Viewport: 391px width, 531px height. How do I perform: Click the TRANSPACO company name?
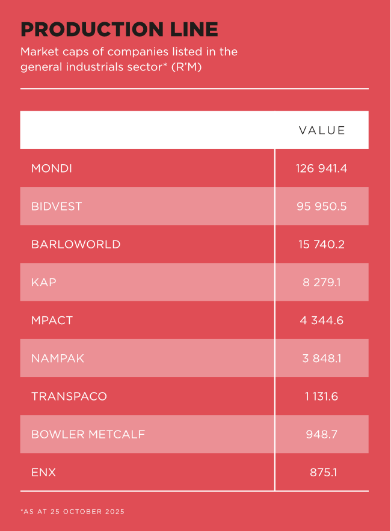point(69,396)
